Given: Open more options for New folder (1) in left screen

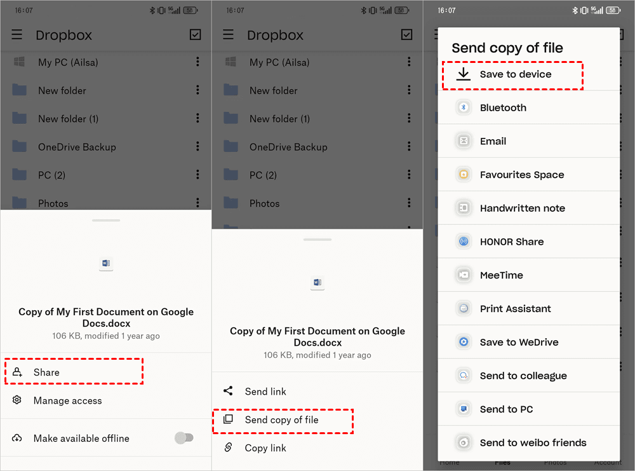Looking at the screenshot, I should pyautogui.click(x=197, y=118).
